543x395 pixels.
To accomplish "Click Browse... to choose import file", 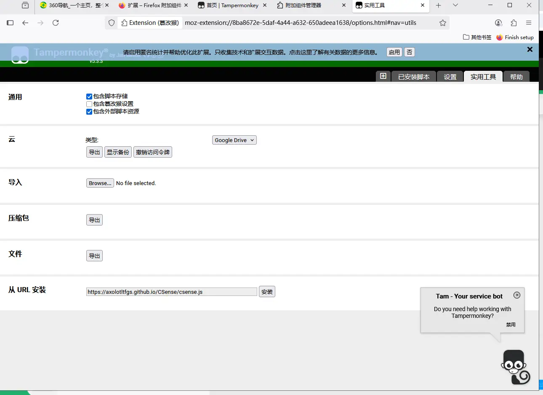I will (100, 183).
